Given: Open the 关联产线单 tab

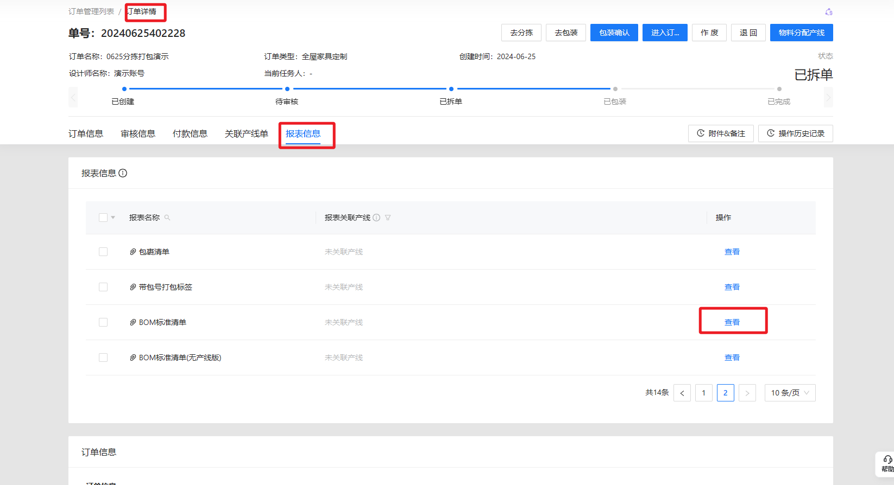Looking at the screenshot, I should (x=247, y=133).
